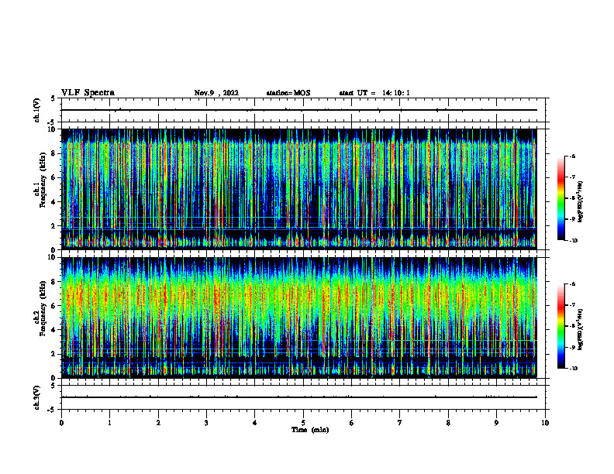Click inside the ch.2 spectrogram panel
614x474 pixels.
pyautogui.click(x=299, y=318)
